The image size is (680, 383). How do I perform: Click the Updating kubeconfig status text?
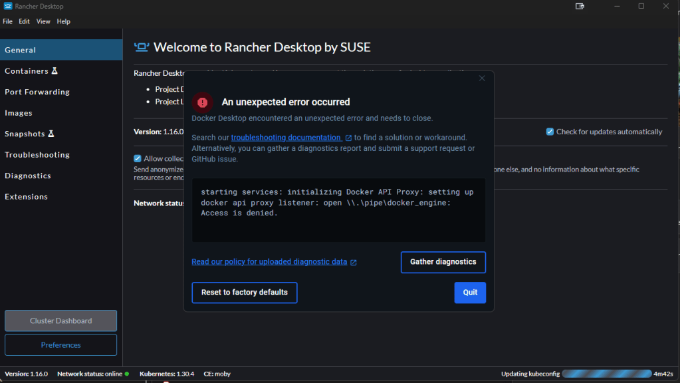click(x=530, y=374)
